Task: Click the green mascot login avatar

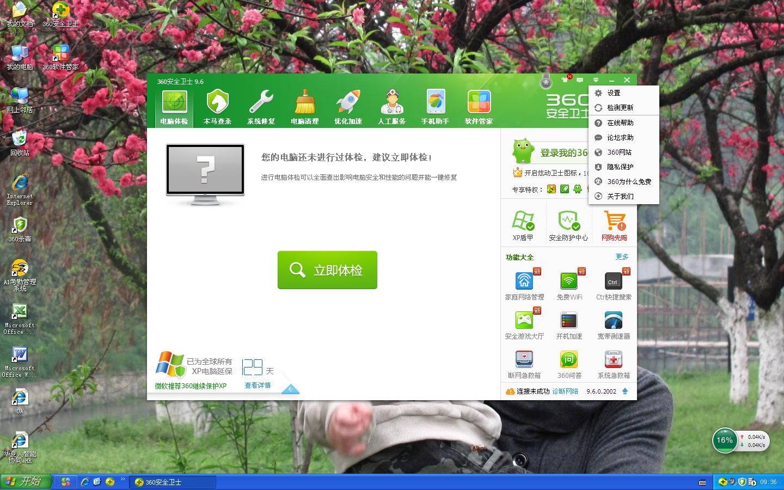Action: [523, 151]
